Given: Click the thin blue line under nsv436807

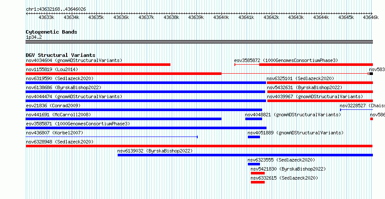Looking at the screenshot, I should [112, 137].
